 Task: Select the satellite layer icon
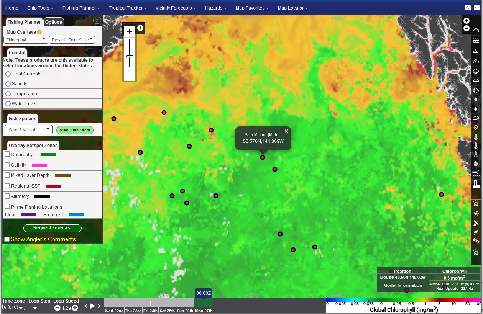(x=476, y=214)
